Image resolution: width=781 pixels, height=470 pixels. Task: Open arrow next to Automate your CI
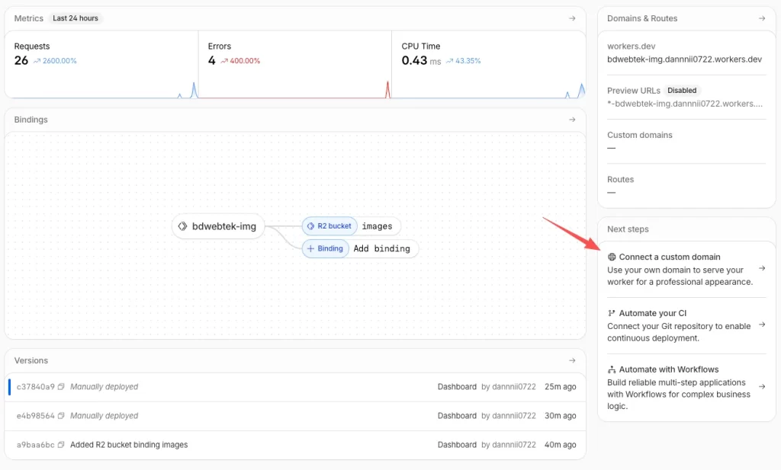762,325
